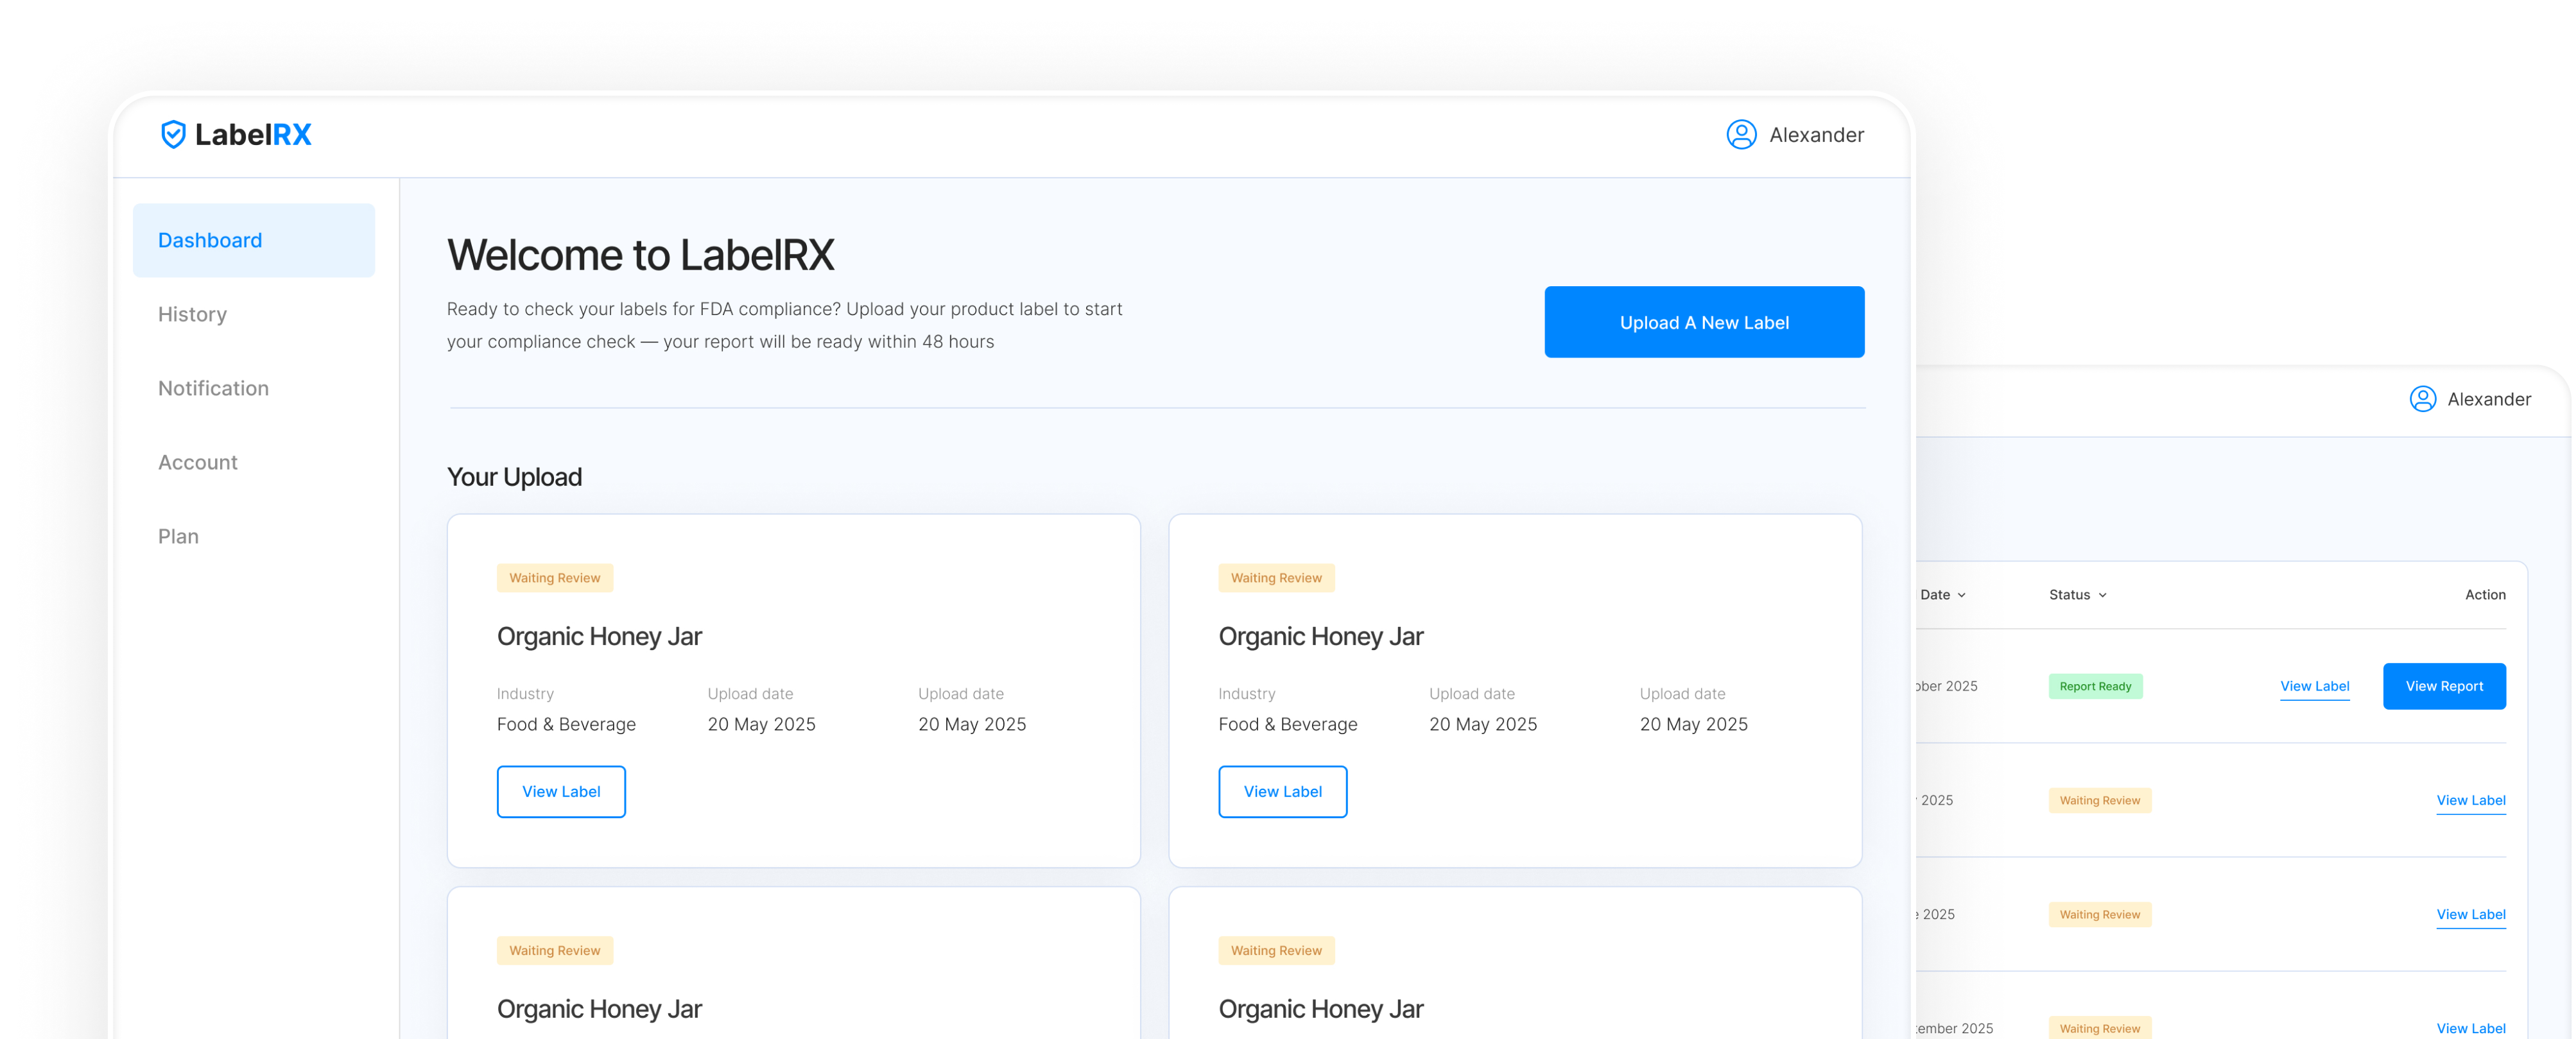Click the Action column header
Viewport: 2576px width, 1039px height.
pyautogui.click(x=2485, y=595)
